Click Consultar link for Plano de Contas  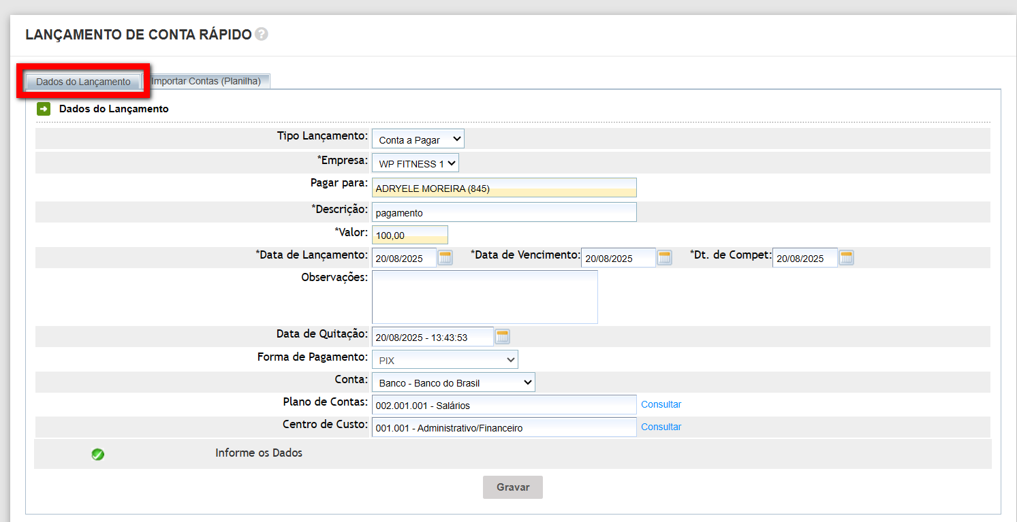(x=661, y=404)
